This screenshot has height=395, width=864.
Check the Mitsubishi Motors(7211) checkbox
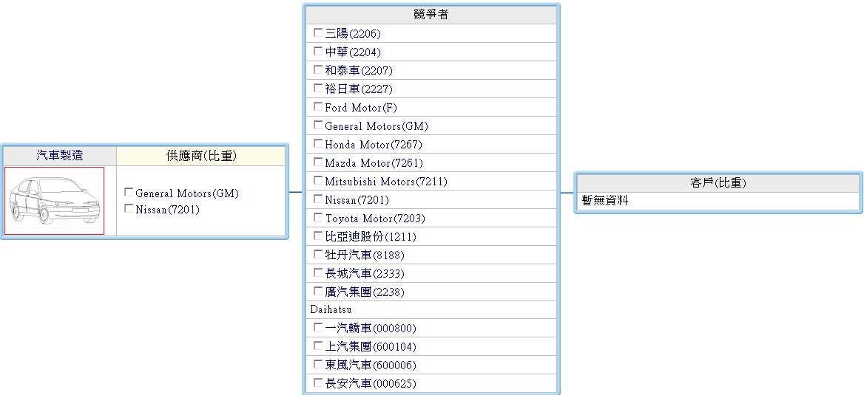coord(318,180)
